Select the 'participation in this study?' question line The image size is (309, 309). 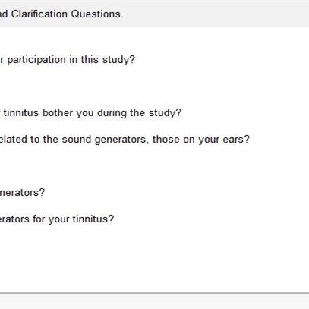68,60
